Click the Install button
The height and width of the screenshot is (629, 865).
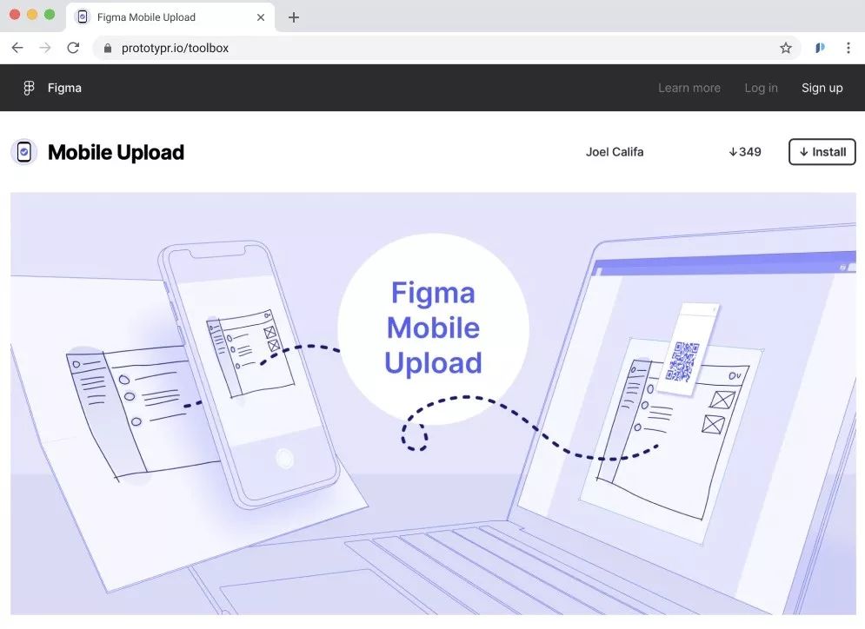click(x=822, y=151)
